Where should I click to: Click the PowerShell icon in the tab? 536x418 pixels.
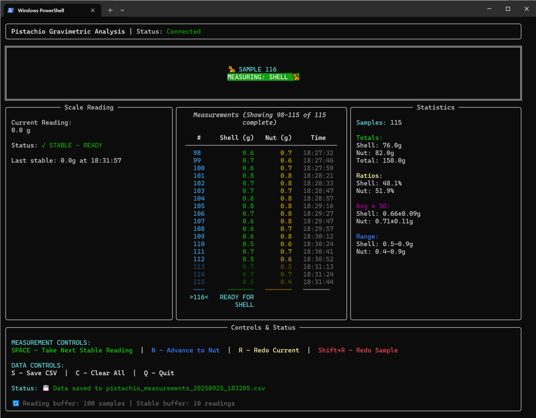click(11, 10)
